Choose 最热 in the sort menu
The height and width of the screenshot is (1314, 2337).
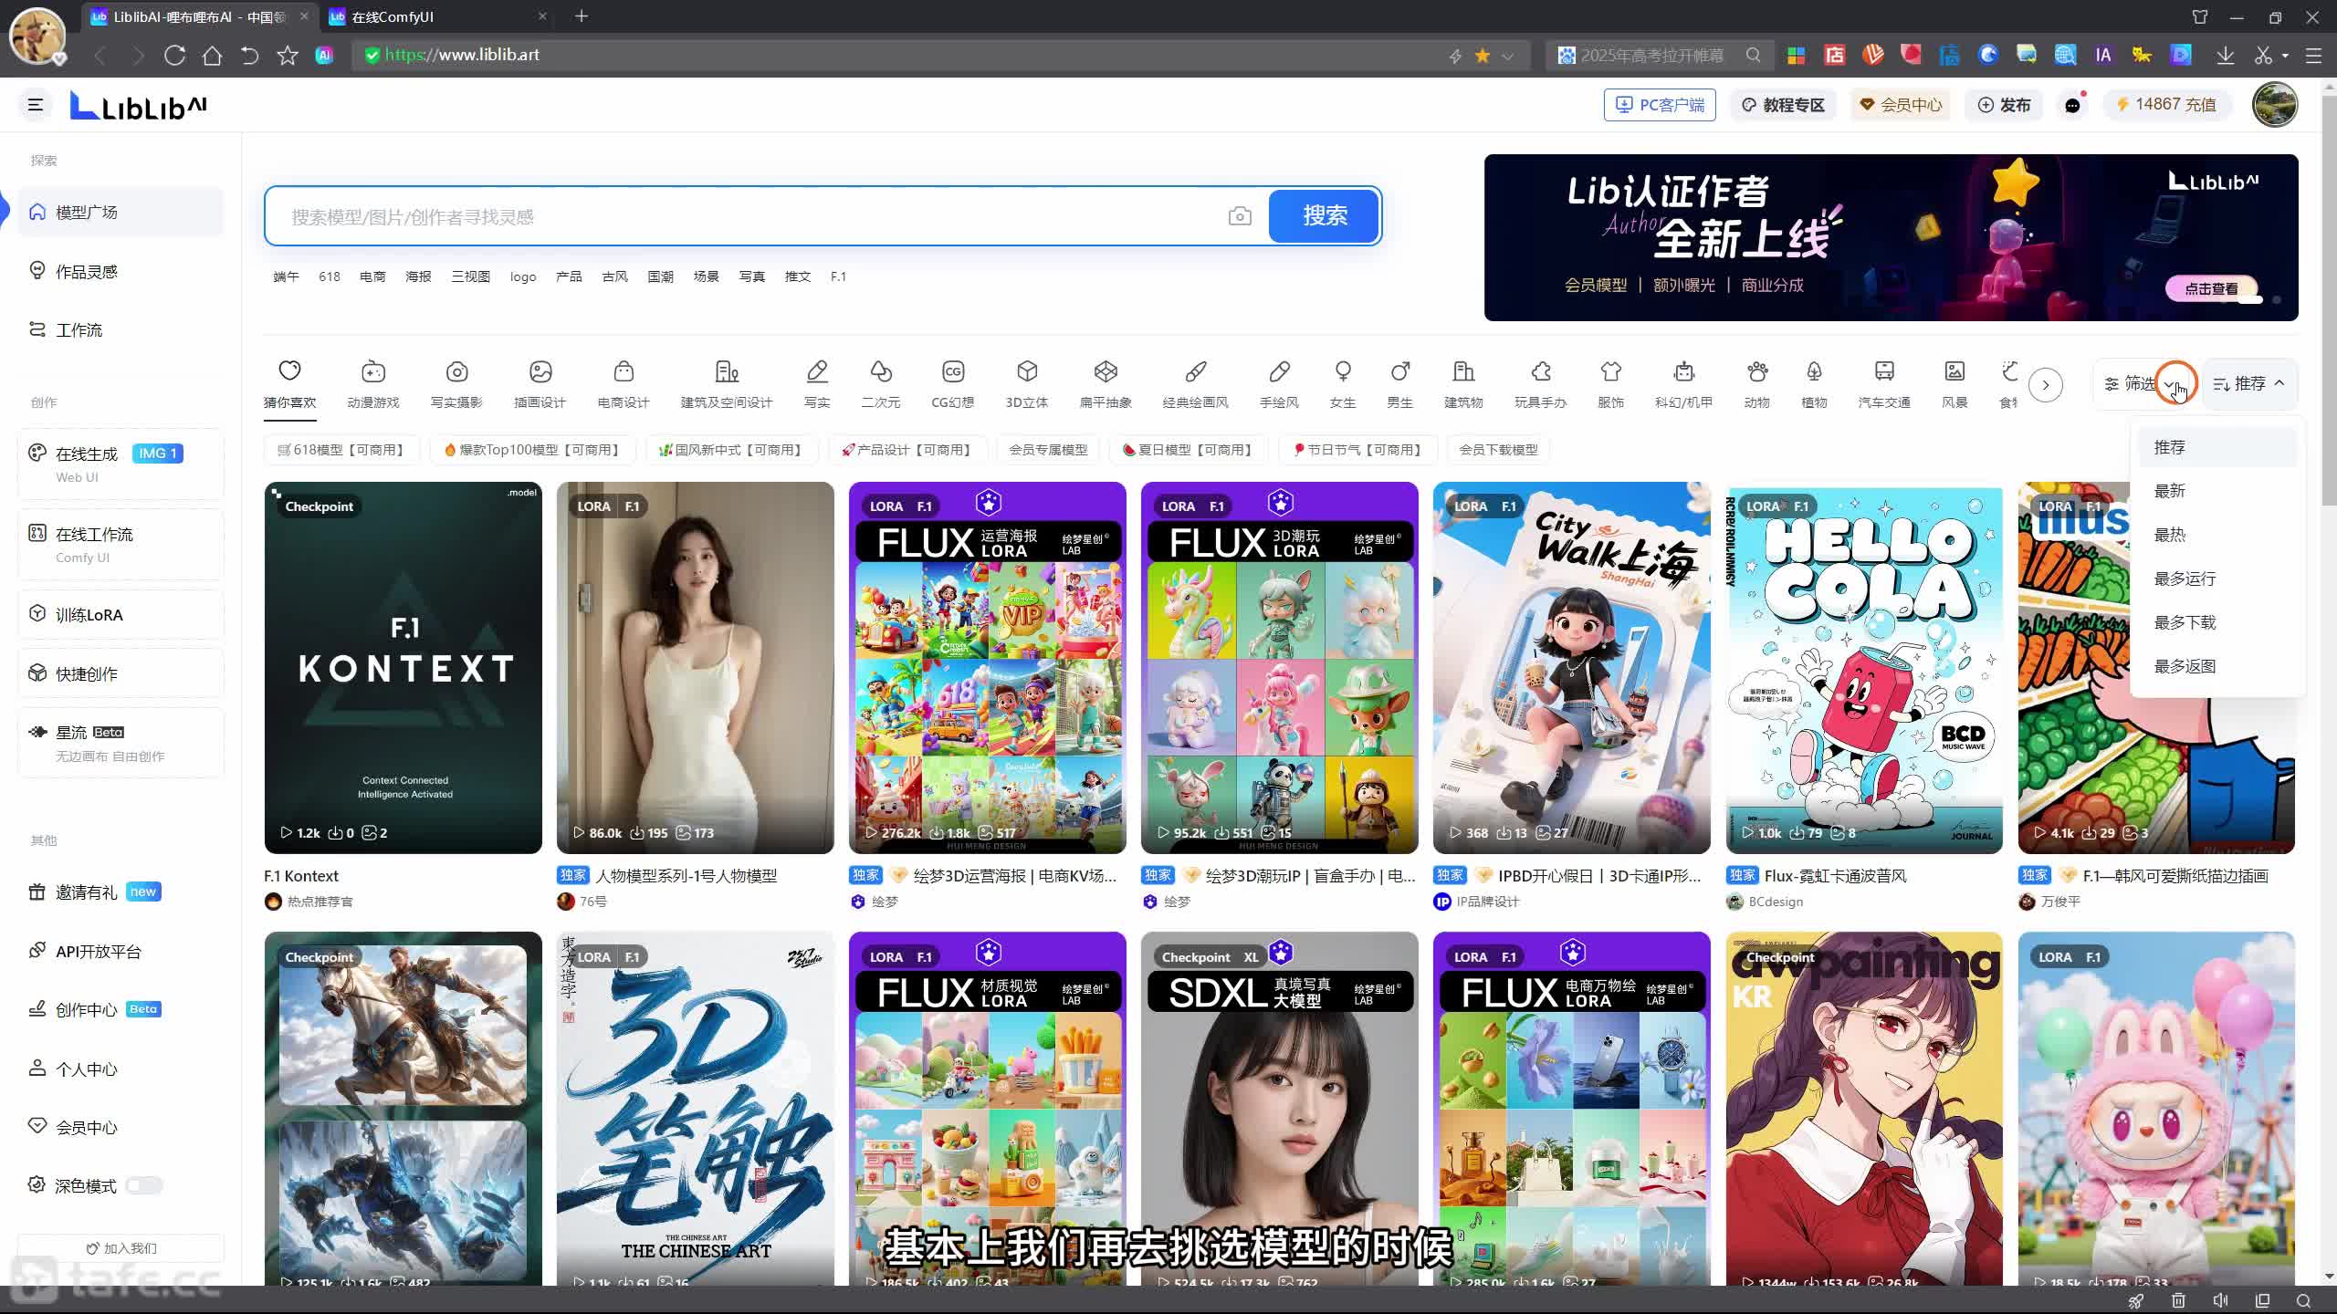tap(2216, 535)
